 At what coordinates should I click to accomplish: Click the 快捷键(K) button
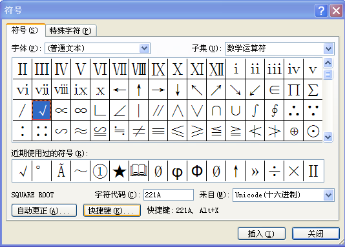[112, 210]
